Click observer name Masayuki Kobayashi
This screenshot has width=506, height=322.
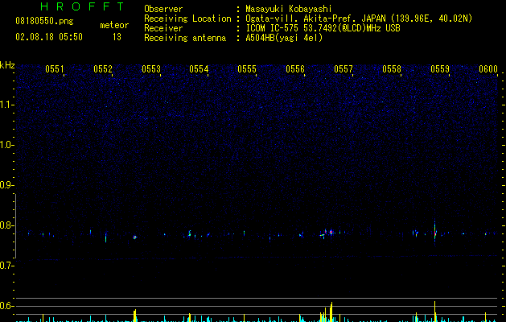point(289,9)
